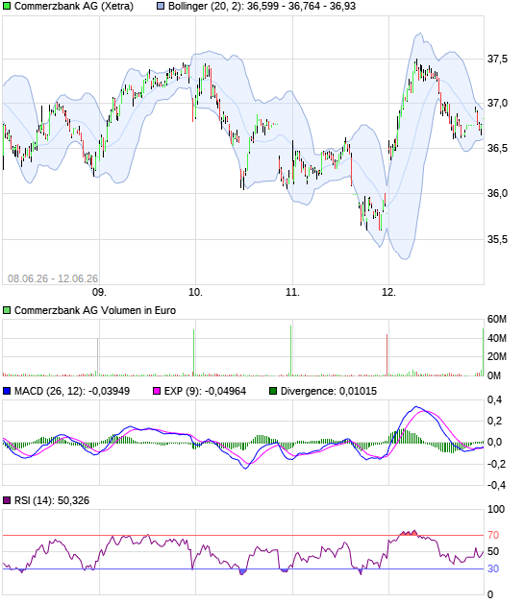The image size is (524, 604).
Task: Click the red 70 RSI threshold label
Action: pyautogui.click(x=493, y=536)
